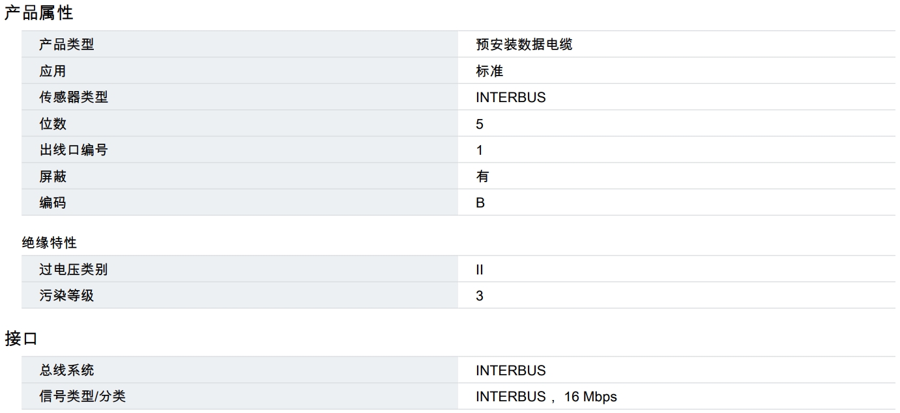The image size is (900, 413).
Task: Click the INTERBUS, 16 Mbps value
Action: coord(545,396)
